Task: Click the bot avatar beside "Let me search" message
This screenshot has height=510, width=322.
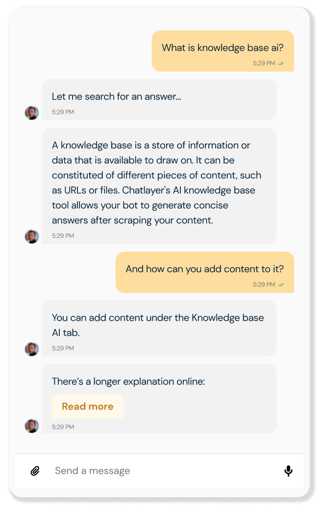Action: 32,113
